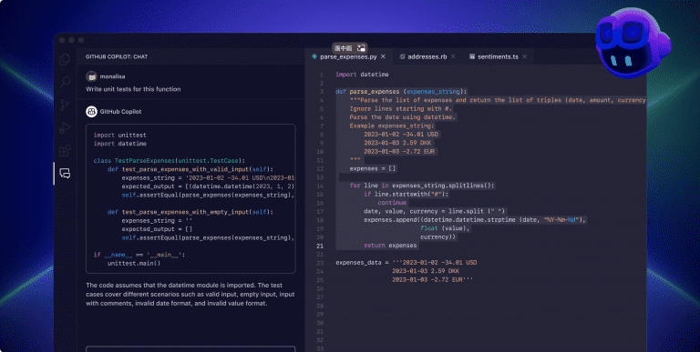Click 'expenses = []' in editor

373,168
